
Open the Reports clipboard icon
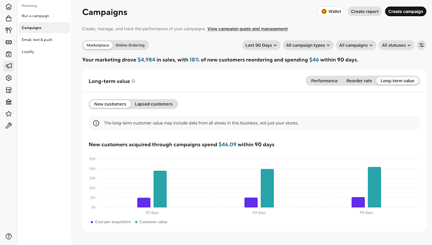tap(9, 54)
